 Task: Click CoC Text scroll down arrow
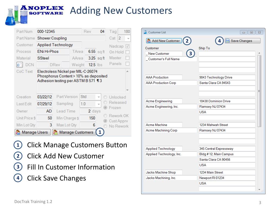pos(127,90)
